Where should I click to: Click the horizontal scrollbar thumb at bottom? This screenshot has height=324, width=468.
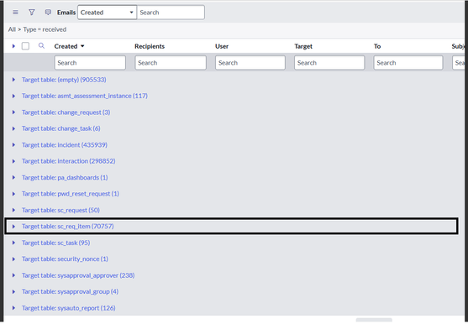[x=374, y=320]
